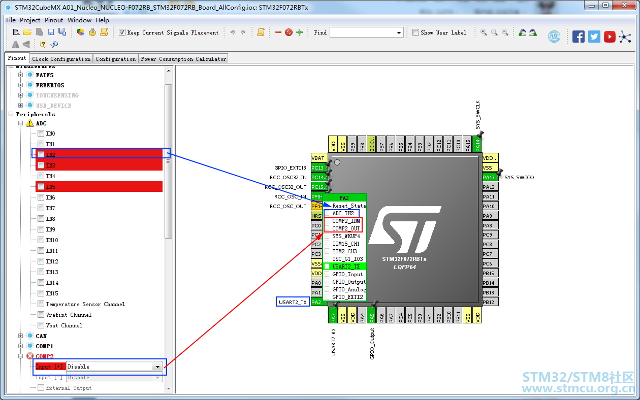The height and width of the screenshot is (400, 640).
Task: Click the second green rotate chip icon
Action: [533, 32]
